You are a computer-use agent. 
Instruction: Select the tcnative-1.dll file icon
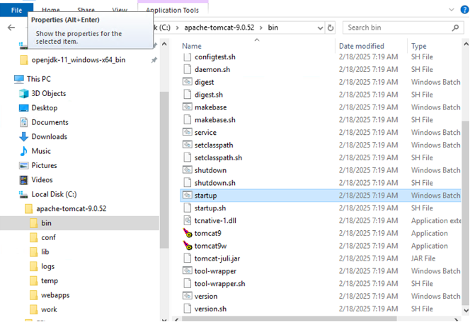(x=188, y=220)
